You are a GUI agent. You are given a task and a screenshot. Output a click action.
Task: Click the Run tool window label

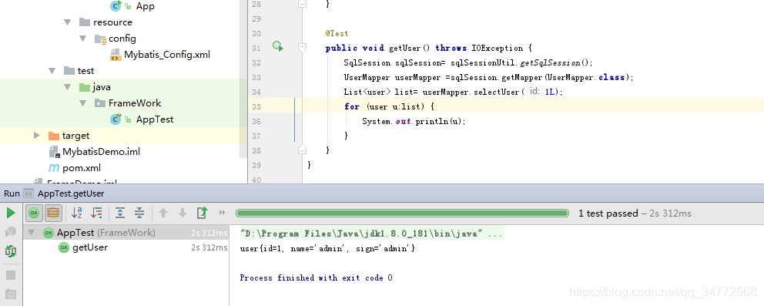tap(12, 193)
